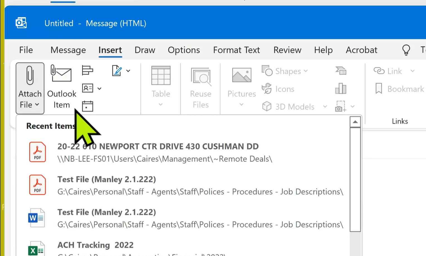Insert Icons
This screenshot has height=256, width=426.
278,89
